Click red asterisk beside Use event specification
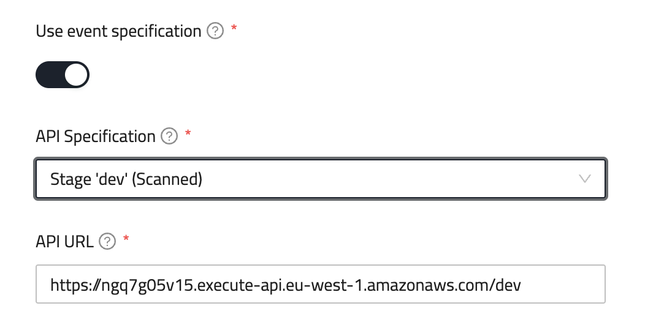 (234, 30)
